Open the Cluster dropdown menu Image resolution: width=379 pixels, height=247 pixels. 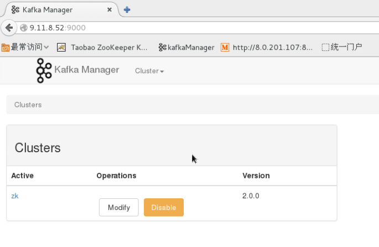point(149,71)
